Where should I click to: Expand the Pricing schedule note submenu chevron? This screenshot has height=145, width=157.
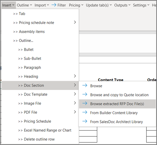(75, 22)
